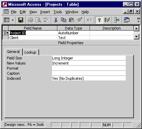
Task: Close the Projects table window
Action: point(137,12)
